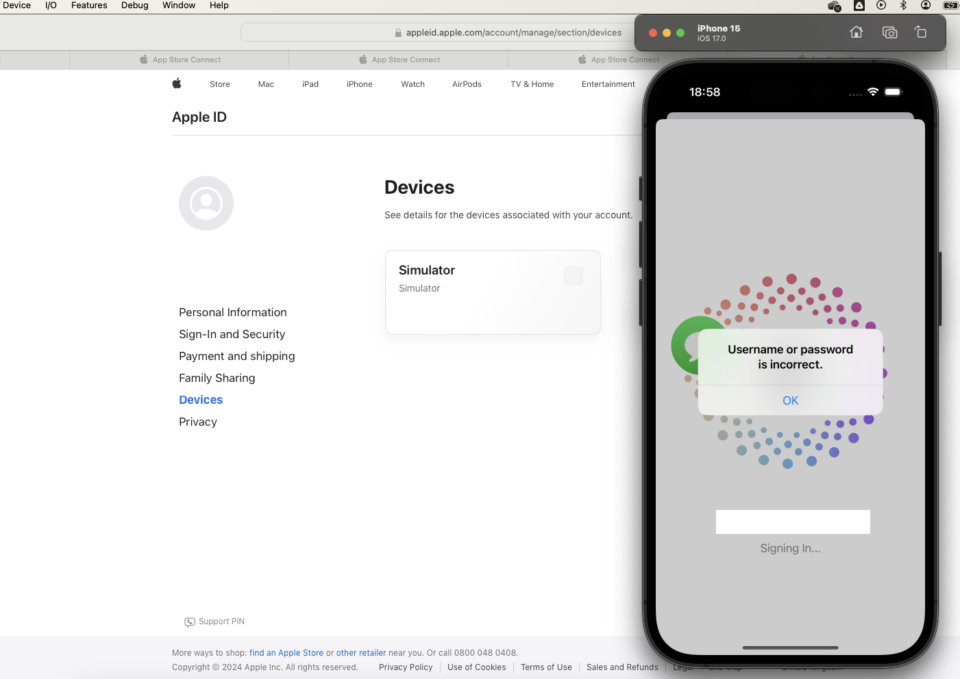Click the Support PIN link

[221, 622]
